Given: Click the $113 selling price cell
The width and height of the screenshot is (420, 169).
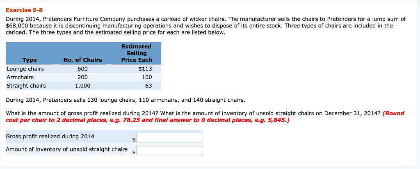Looking at the screenshot, I should 145,69.
